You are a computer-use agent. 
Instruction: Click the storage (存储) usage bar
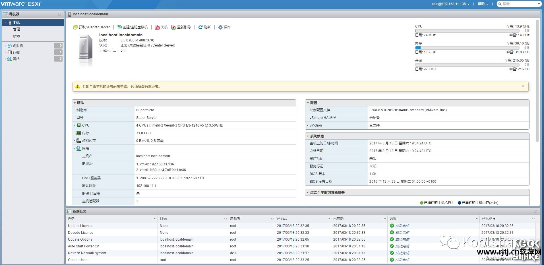pos(467,65)
